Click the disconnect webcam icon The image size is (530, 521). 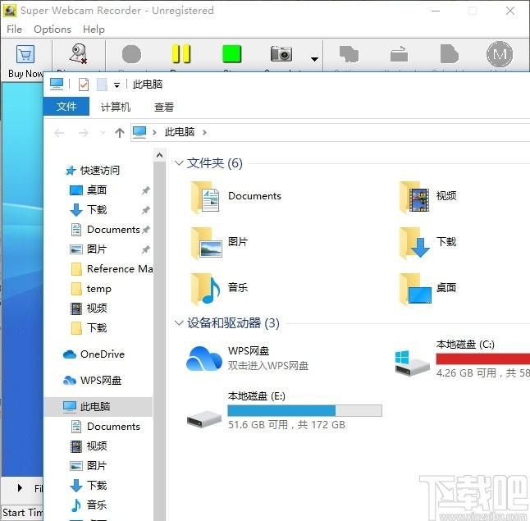(78, 54)
